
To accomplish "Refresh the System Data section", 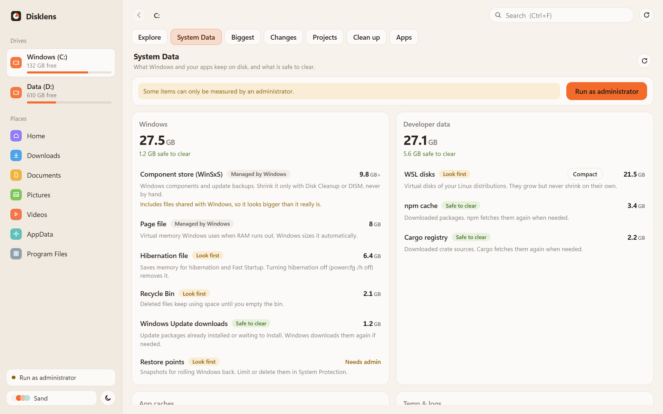I will click(x=644, y=61).
